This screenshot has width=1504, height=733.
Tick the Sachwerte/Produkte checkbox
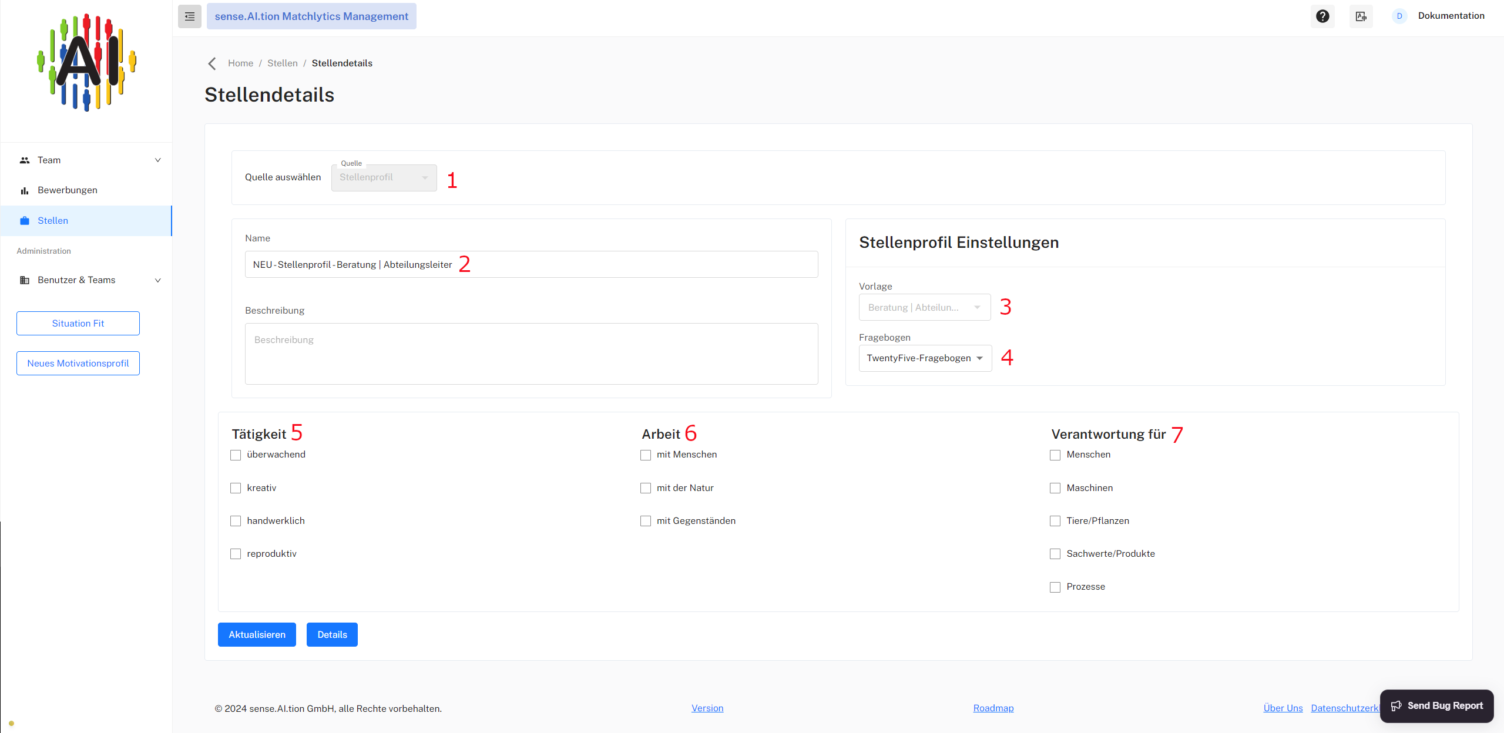(x=1055, y=554)
